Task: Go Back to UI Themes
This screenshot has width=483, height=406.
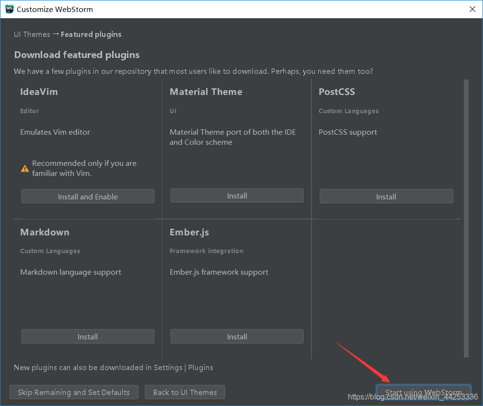Action: [185, 392]
